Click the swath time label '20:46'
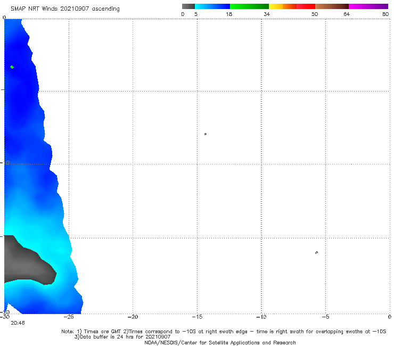 (18, 323)
